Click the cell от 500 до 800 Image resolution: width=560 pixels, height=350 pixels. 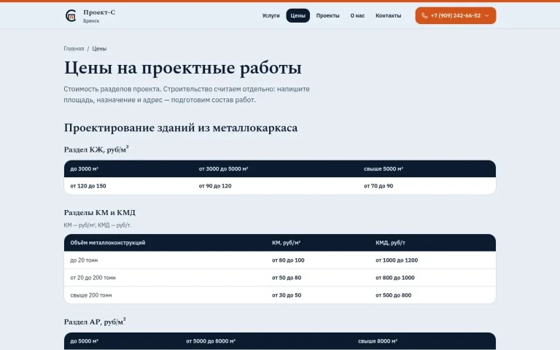394,295
